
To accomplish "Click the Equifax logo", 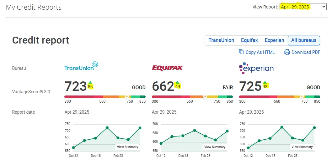I will click(x=167, y=68).
